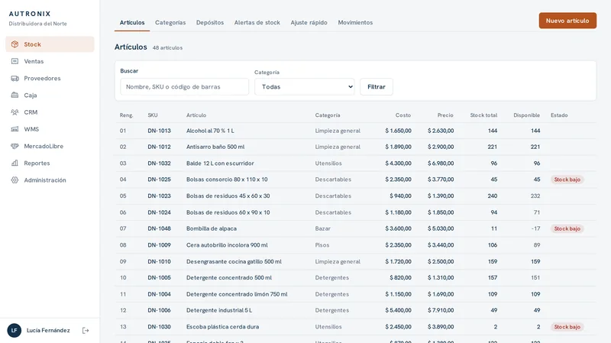The width and height of the screenshot is (611, 343).
Task: Click the Administración gear icon
Action: click(x=15, y=180)
